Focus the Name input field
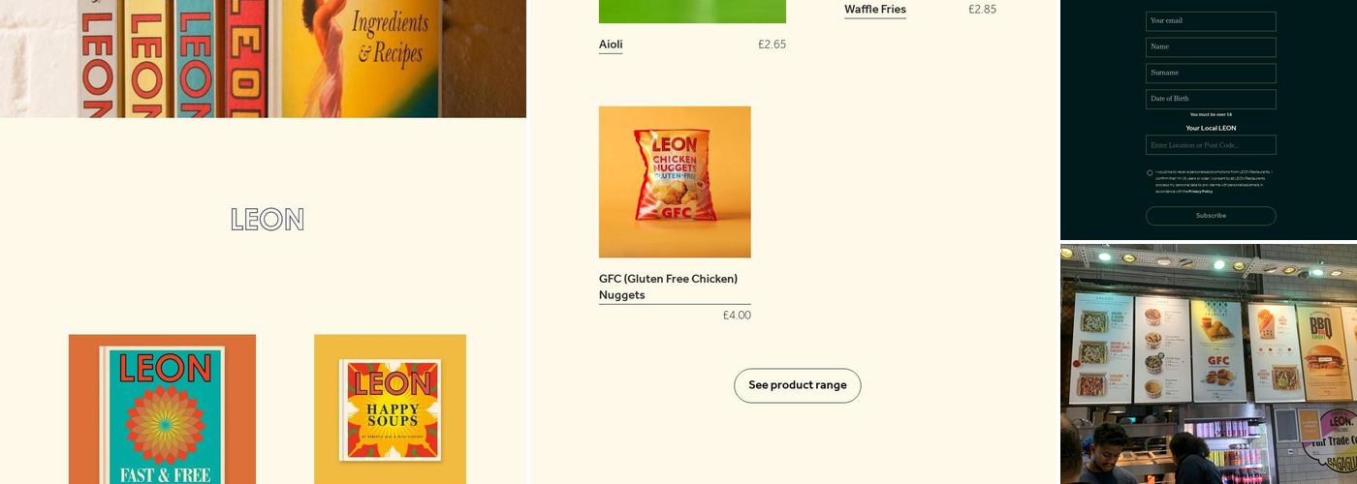This screenshot has width=1357, height=484. coord(1211,47)
